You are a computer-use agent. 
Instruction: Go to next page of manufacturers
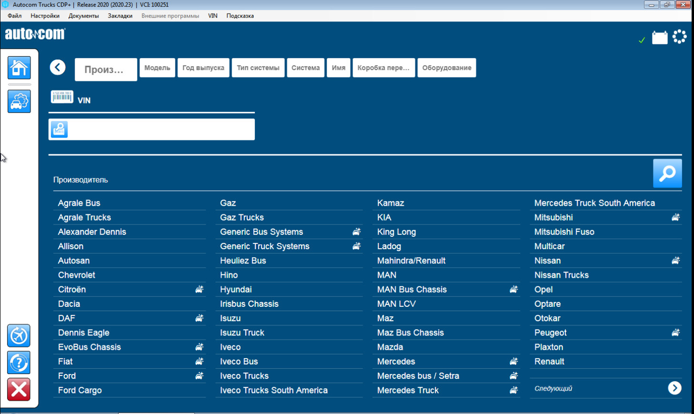point(674,388)
